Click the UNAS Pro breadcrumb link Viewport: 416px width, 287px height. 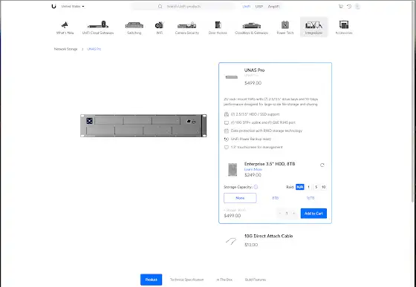pos(94,49)
